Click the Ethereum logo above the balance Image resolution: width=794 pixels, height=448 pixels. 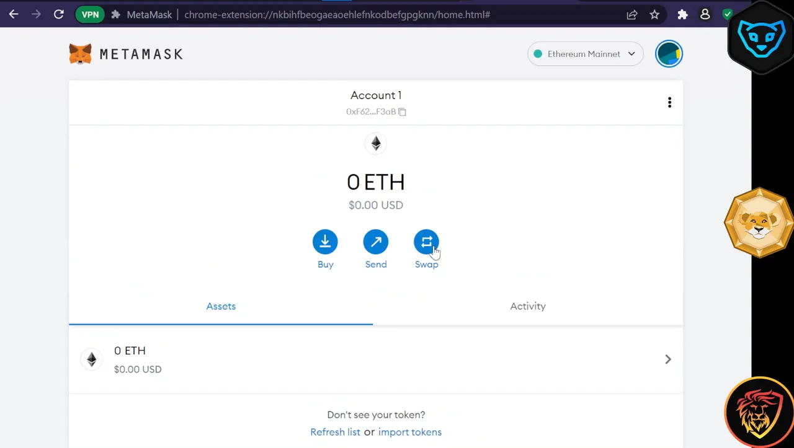tap(376, 144)
